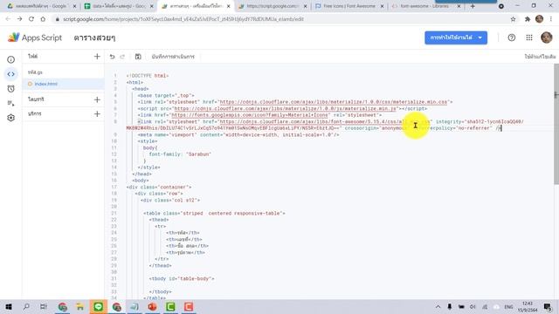This screenshot has width=559, height=314.
Task: Reload the current page
Action: tap(31, 19)
